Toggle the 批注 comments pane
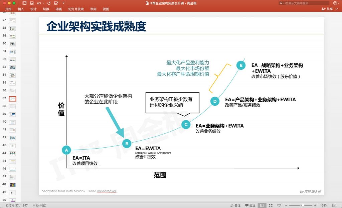Image resolution: width=342 pixels, height=208 pixels. click(250, 205)
